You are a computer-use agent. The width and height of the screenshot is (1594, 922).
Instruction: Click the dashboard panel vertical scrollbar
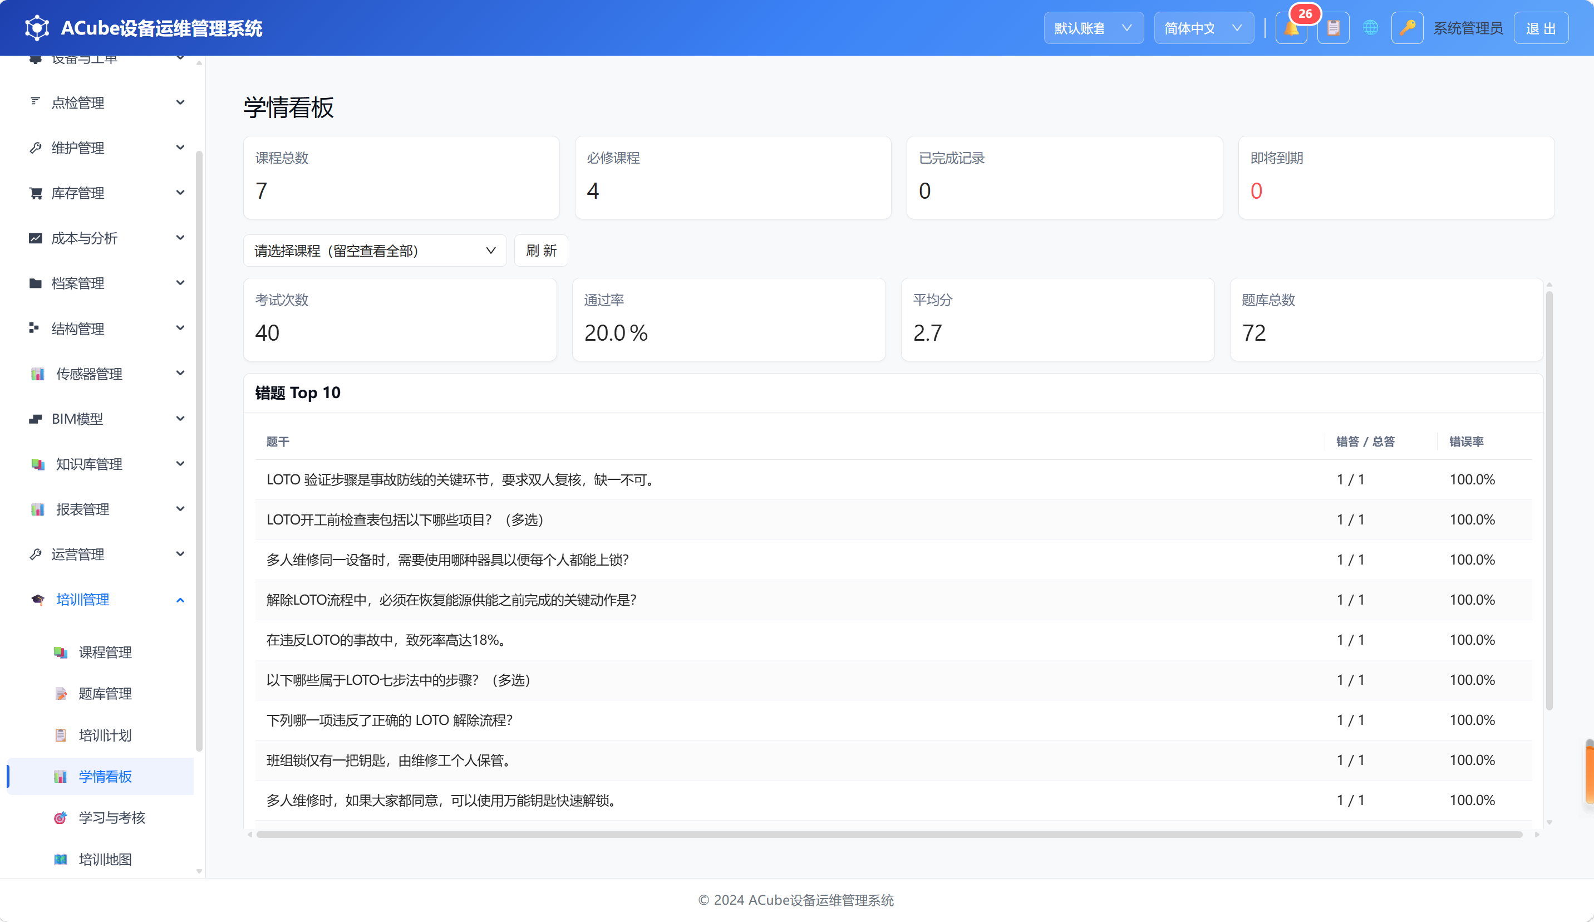(x=1549, y=500)
